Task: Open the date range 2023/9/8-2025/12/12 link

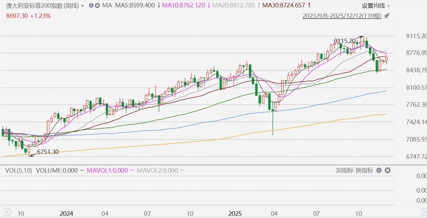Action: pos(342,16)
